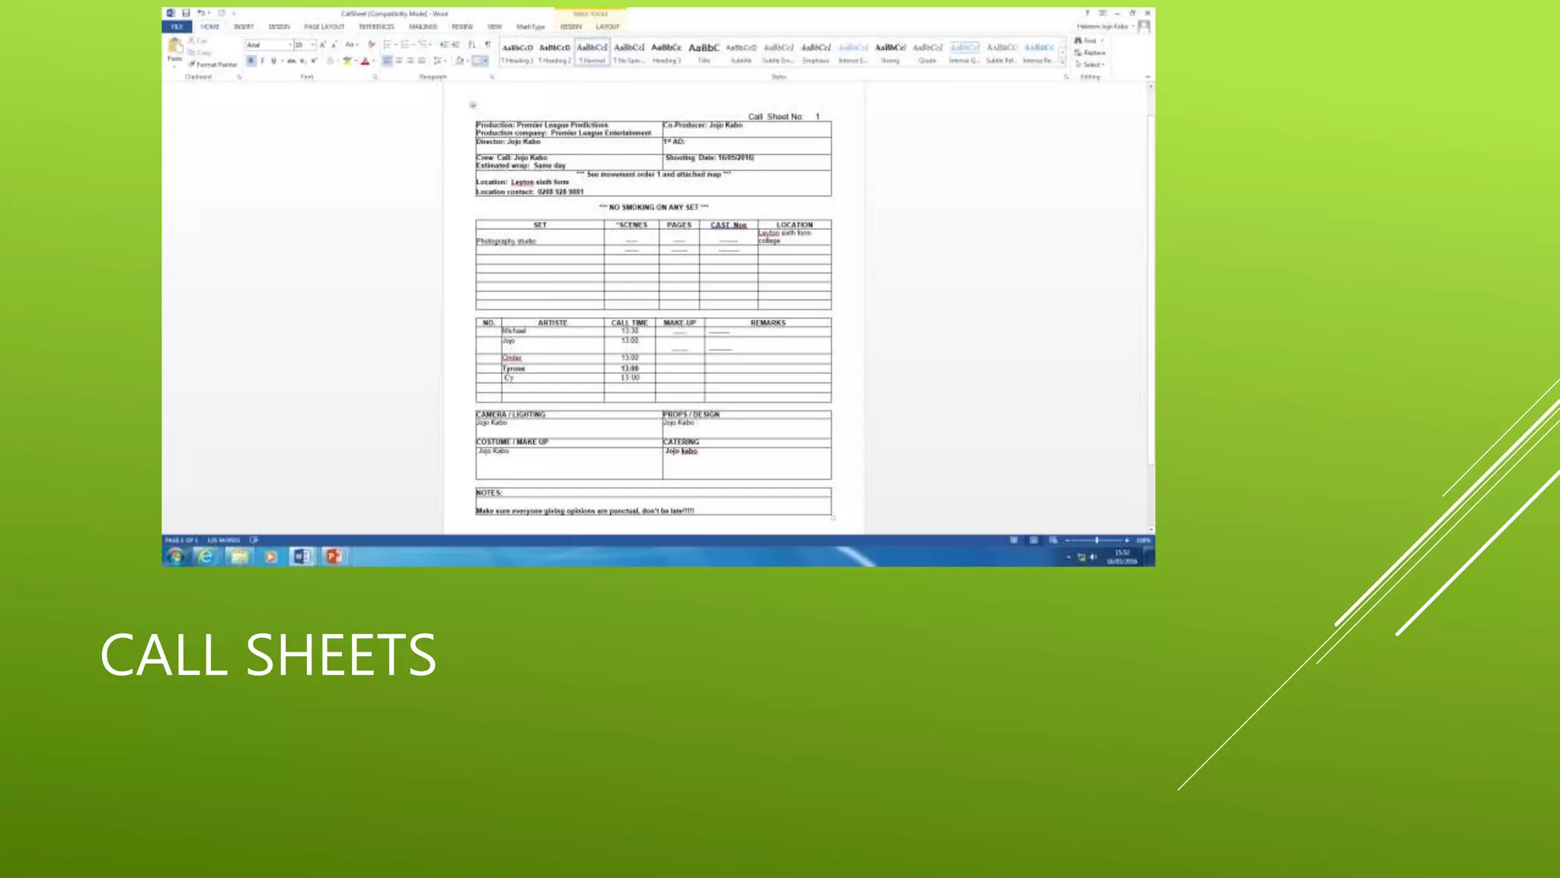Viewport: 1560px width, 878px height.
Task: Open the INSERT ribbon tab
Action: pos(244,27)
